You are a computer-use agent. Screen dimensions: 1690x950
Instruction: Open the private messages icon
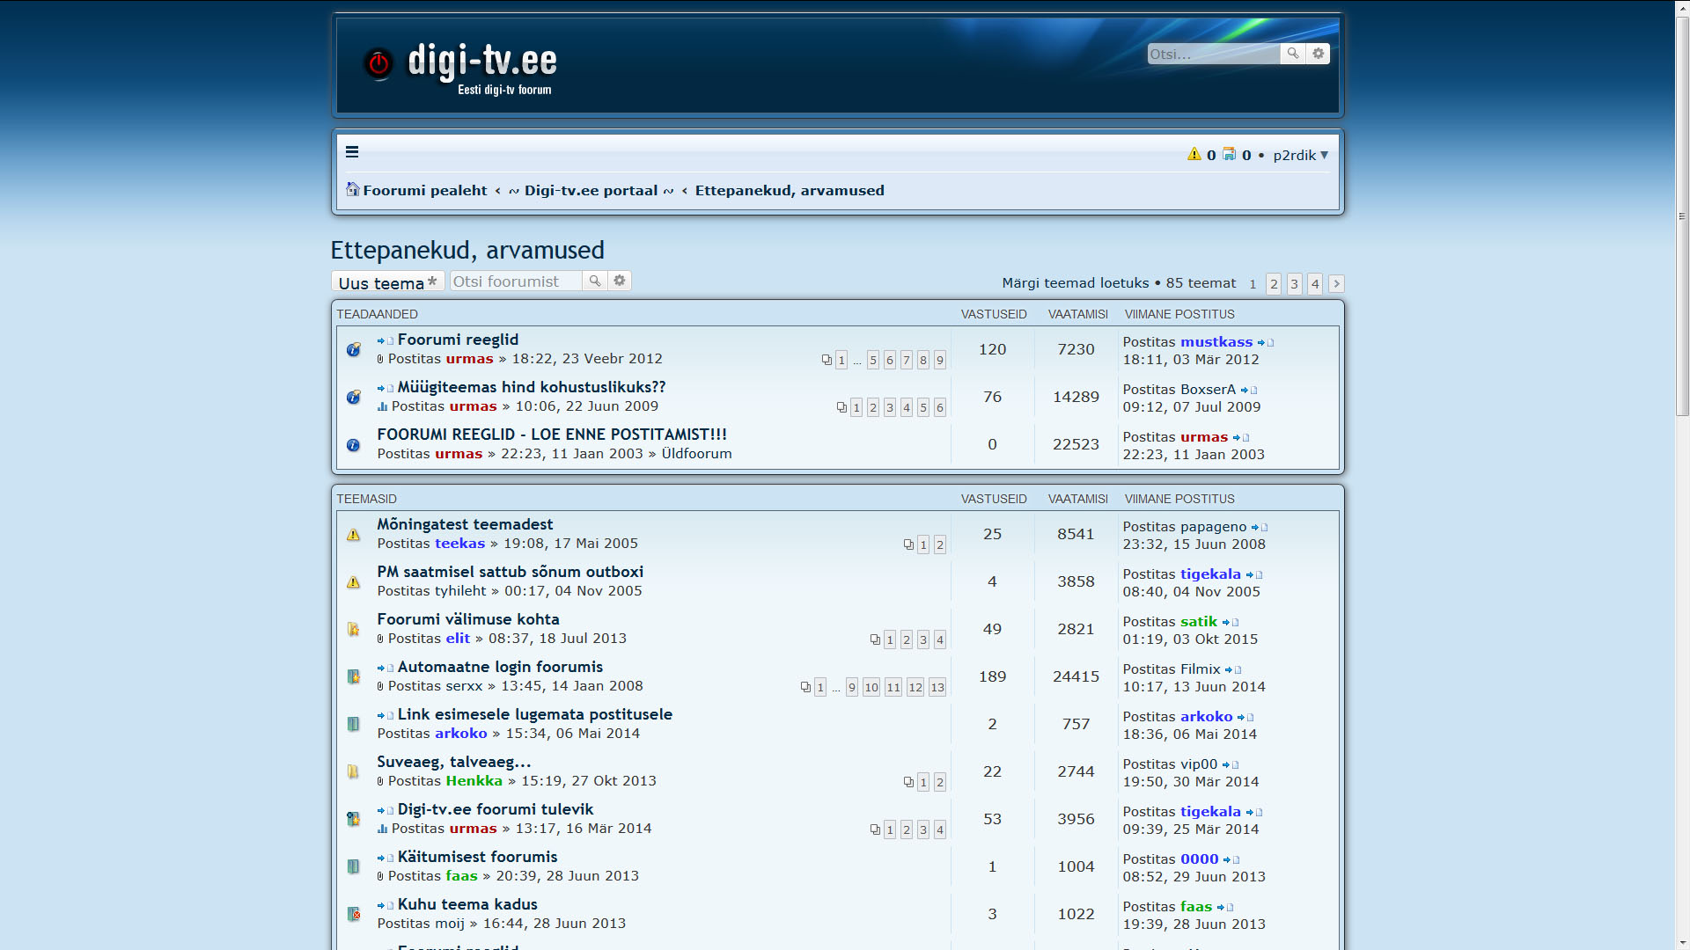point(1230,154)
